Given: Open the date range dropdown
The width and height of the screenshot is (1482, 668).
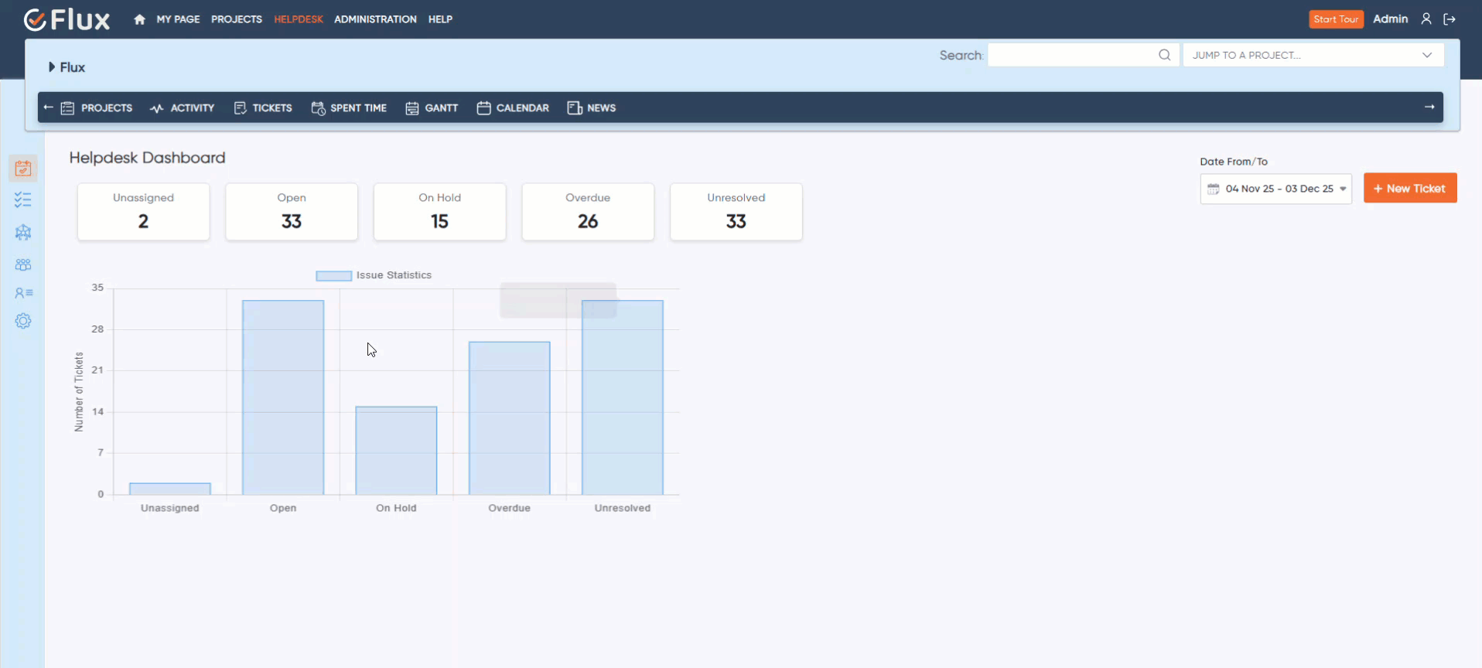Looking at the screenshot, I should click(x=1276, y=189).
